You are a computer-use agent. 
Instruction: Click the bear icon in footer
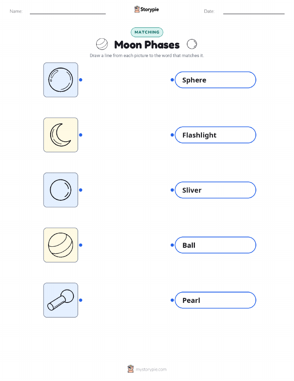[131, 369]
